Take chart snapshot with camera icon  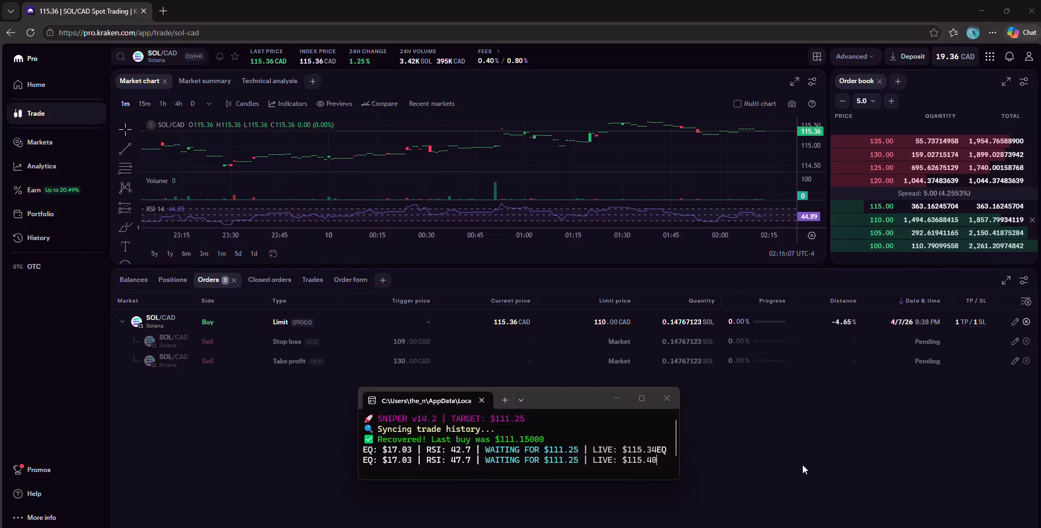click(792, 104)
